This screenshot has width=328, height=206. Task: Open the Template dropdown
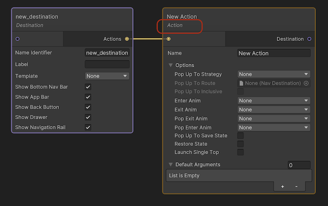[107, 76]
